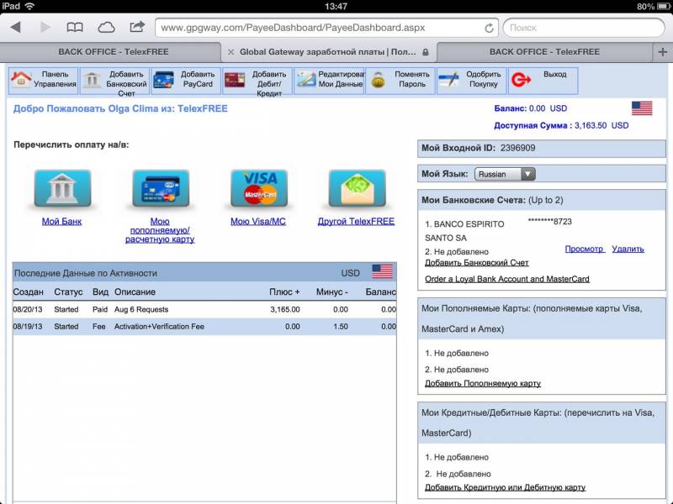
Task: Select the money envelope transfer icon
Action: click(x=357, y=188)
